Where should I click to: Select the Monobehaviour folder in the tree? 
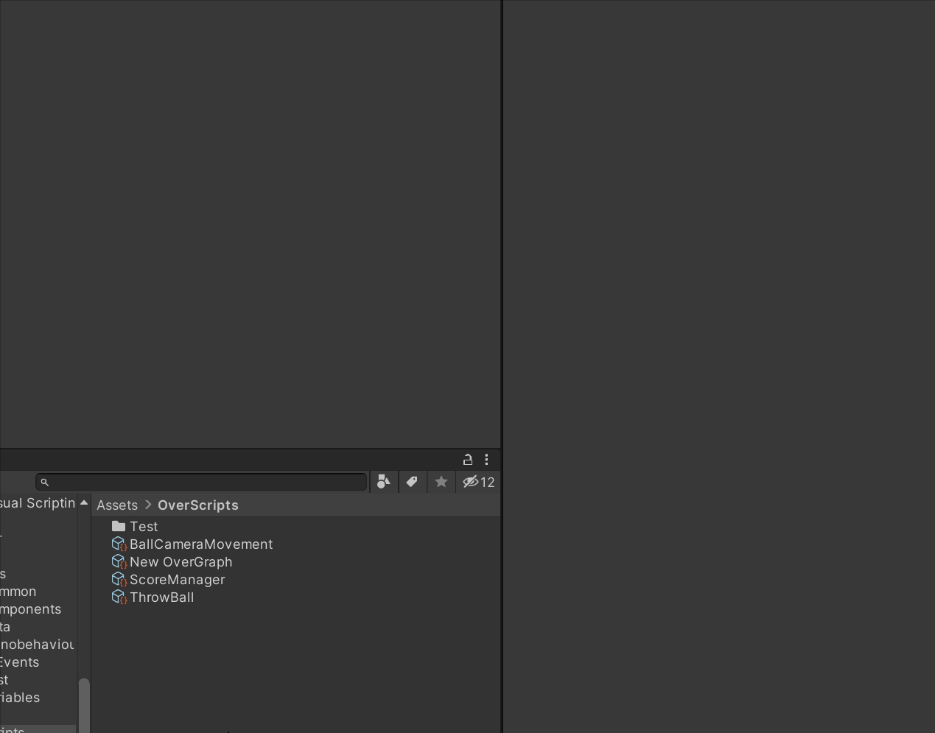coord(37,645)
